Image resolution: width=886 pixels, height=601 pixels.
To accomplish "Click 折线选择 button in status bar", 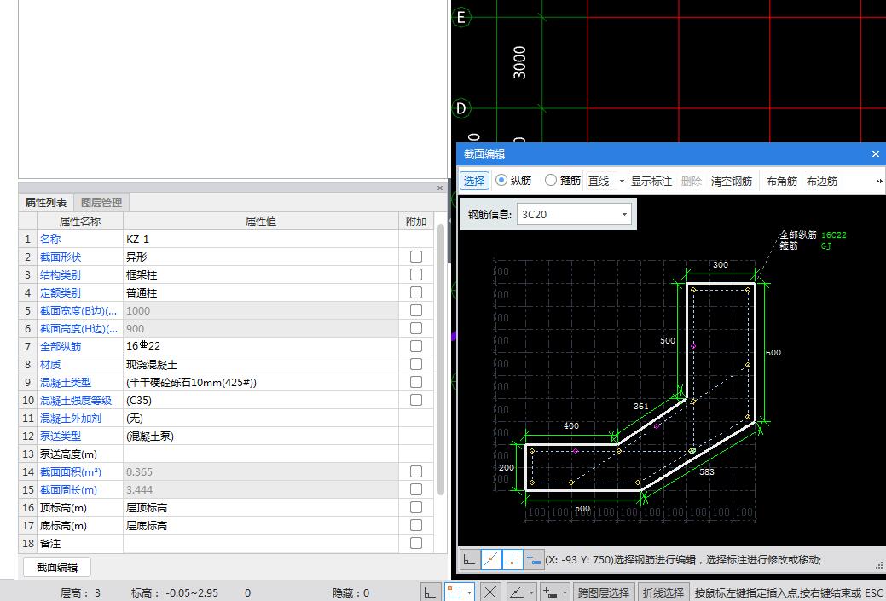I will 663,592.
